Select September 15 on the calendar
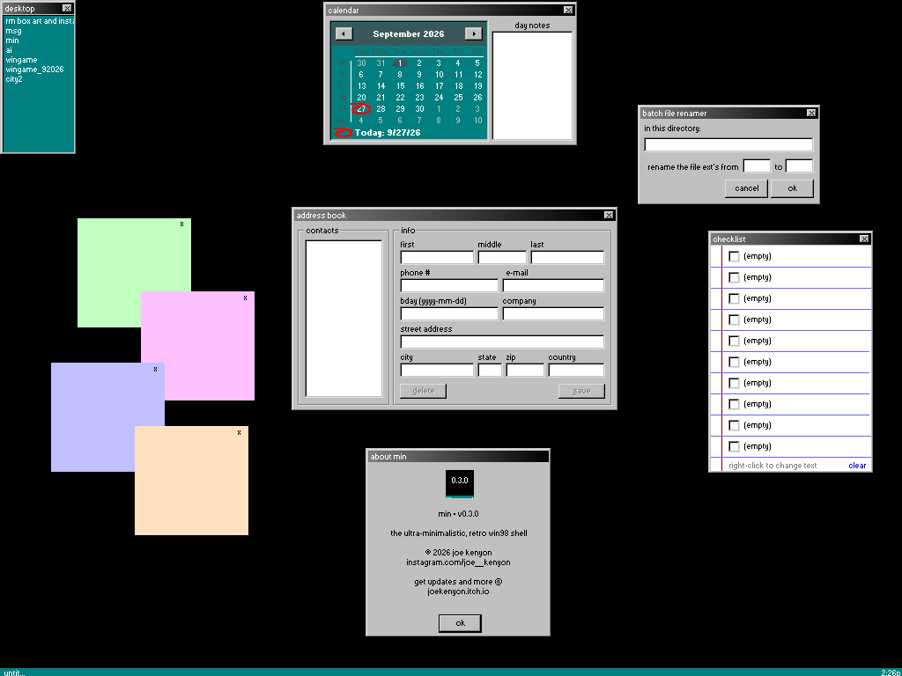Image resolution: width=902 pixels, height=676 pixels. tap(401, 86)
